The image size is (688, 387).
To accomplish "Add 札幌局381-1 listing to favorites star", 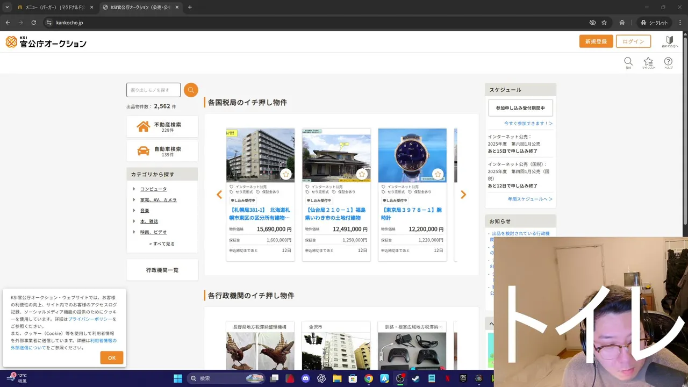I will (x=286, y=174).
